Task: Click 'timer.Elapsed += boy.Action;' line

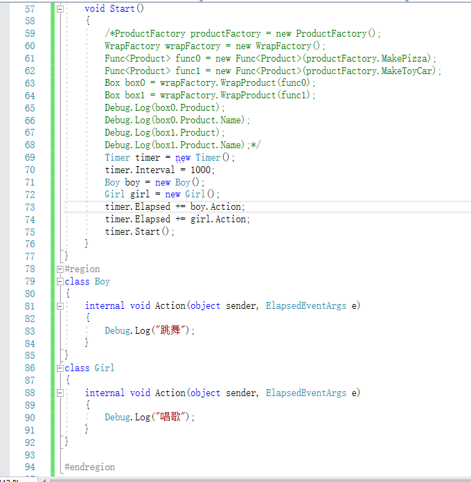Action: pos(175,206)
